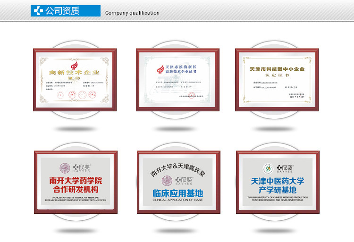Open the 高新技术企业 certificate image
This screenshot has width=354, height=242.
(75, 80)
